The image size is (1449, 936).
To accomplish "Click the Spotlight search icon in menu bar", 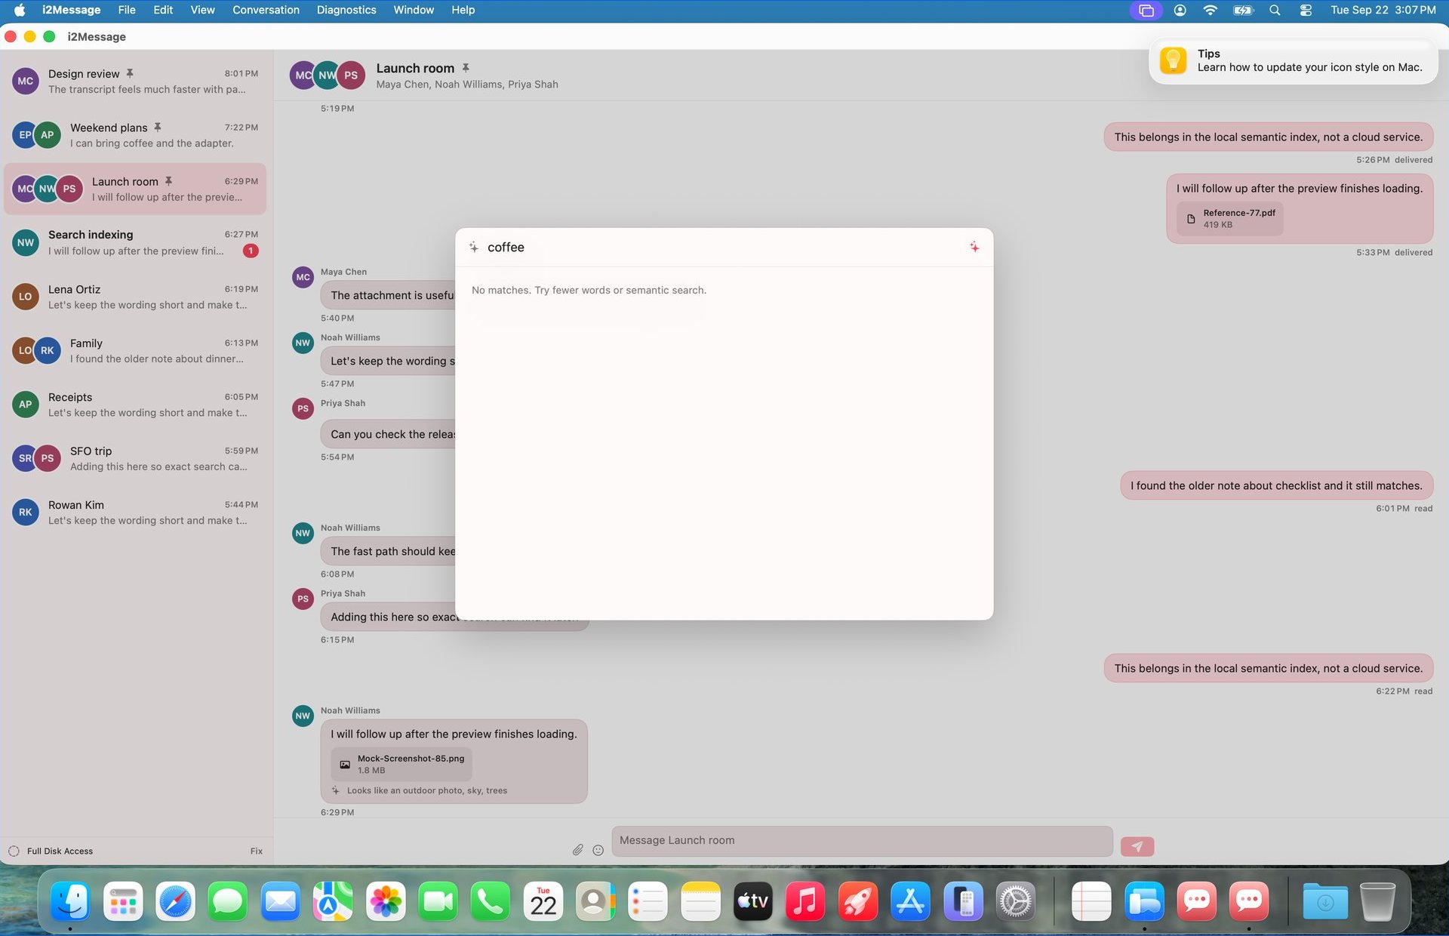I will coord(1275,10).
